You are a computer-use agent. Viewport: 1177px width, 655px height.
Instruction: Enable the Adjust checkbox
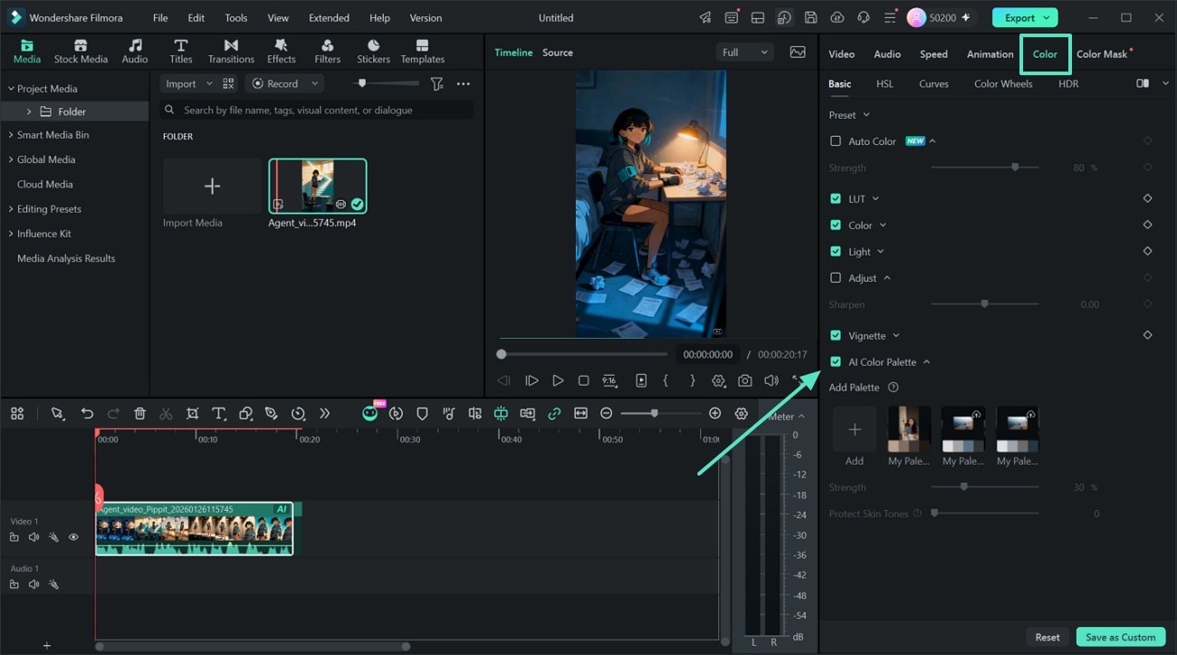point(836,278)
